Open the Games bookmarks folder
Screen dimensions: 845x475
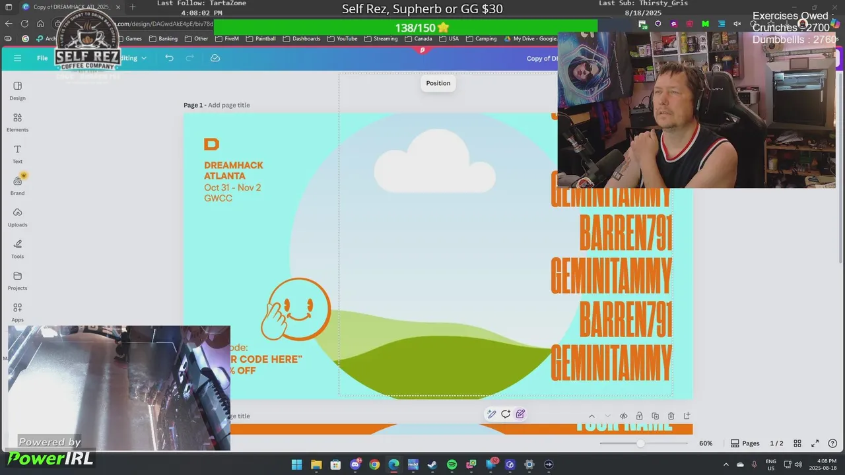(x=129, y=39)
